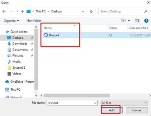Open Documents in the navigation pane
The width and height of the screenshot is (151, 116).
(20, 50)
